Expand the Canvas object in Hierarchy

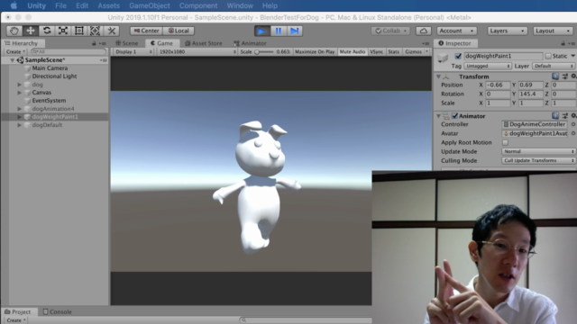(x=19, y=93)
